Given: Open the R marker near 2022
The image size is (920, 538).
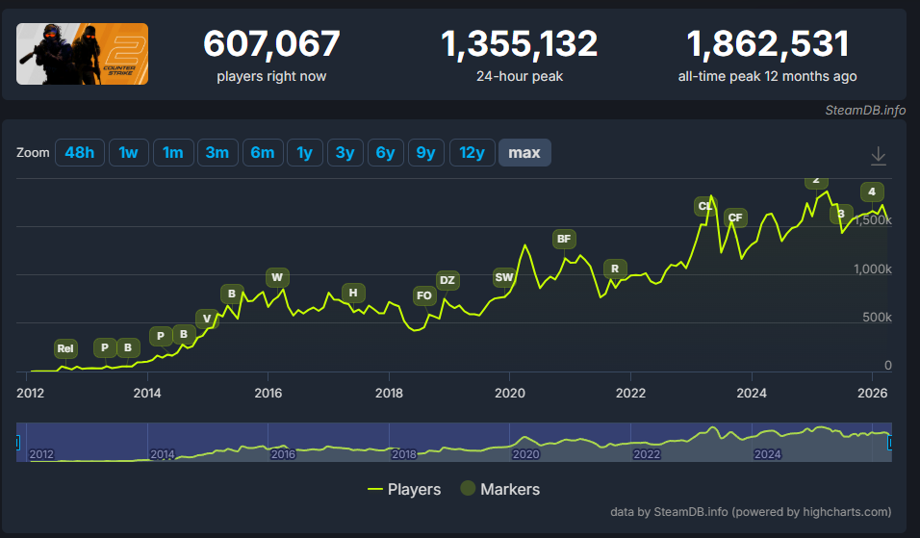Looking at the screenshot, I should pyautogui.click(x=615, y=269).
